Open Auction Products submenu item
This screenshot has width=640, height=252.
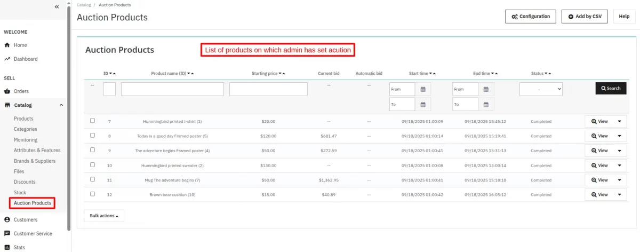[x=33, y=203]
